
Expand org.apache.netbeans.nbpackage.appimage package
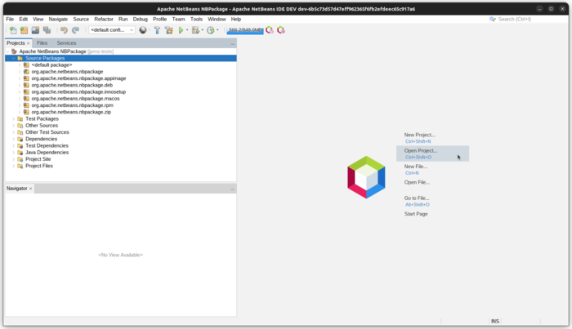click(20, 78)
